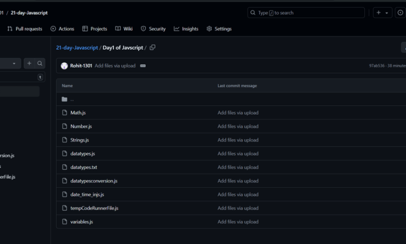
Task: Open the issues circle icon in header
Action: pos(400,12)
